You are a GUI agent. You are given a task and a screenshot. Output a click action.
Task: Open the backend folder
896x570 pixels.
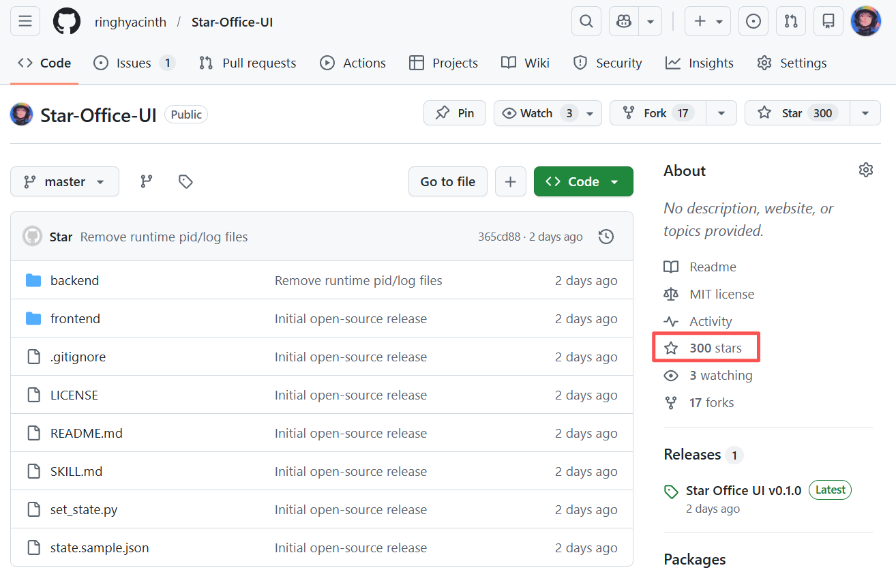(x=74, y=281)
